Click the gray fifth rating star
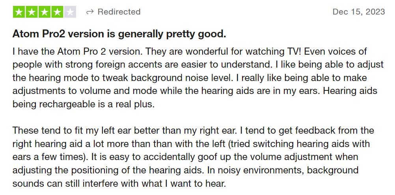 [x=70, y=12]
